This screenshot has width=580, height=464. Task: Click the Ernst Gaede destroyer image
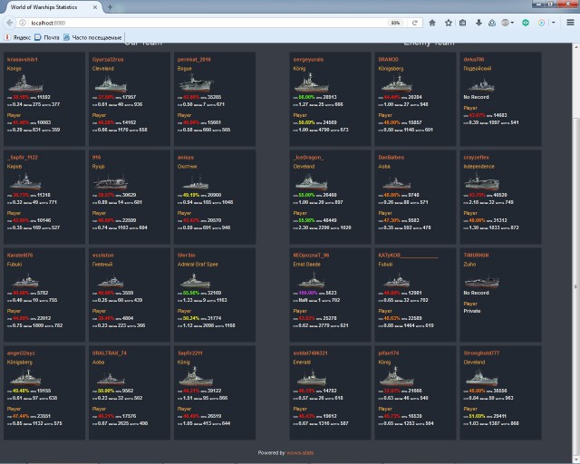[311, 280]
